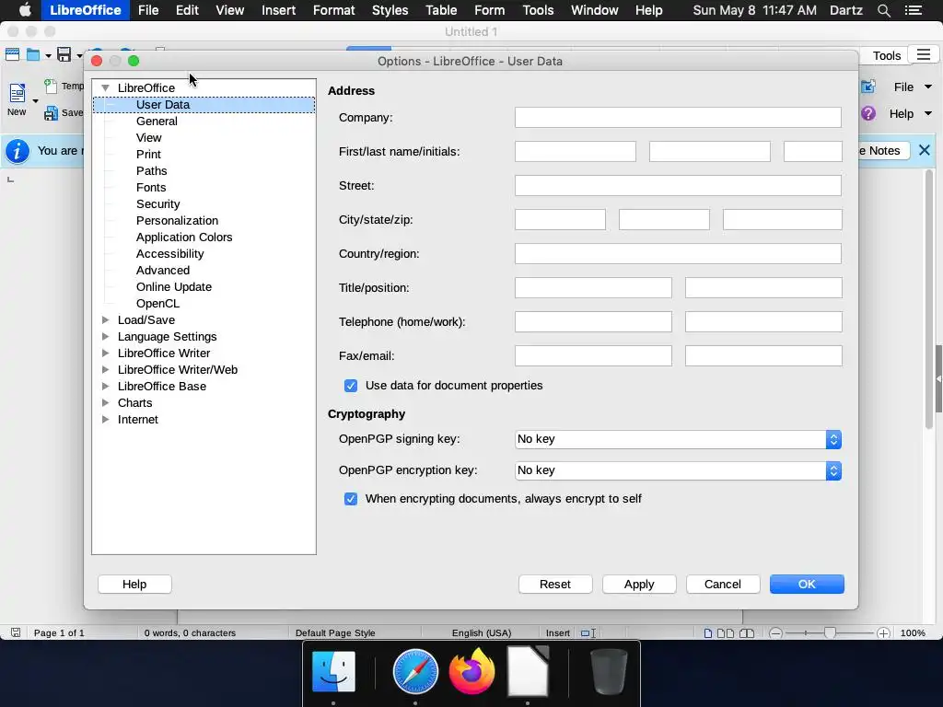The height and width of the screenshot is (707, 943).
Task: Click the floppy disk Save icon in the top toolbar
Action: [x=64, y=54]
